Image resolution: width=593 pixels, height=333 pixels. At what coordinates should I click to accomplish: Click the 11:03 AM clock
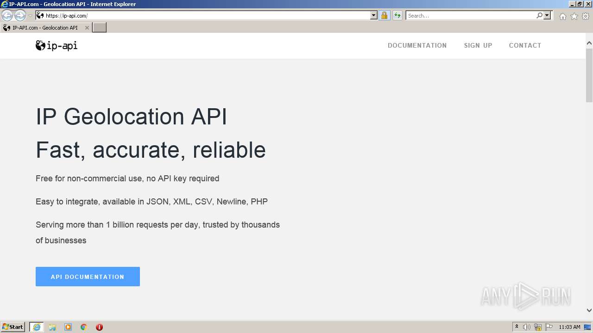[x=569, y=327]
